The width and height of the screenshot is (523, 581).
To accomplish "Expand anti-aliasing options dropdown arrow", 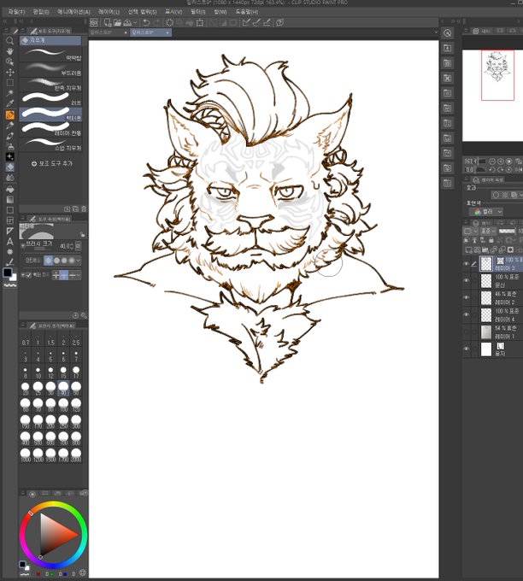I will [78, 261].
